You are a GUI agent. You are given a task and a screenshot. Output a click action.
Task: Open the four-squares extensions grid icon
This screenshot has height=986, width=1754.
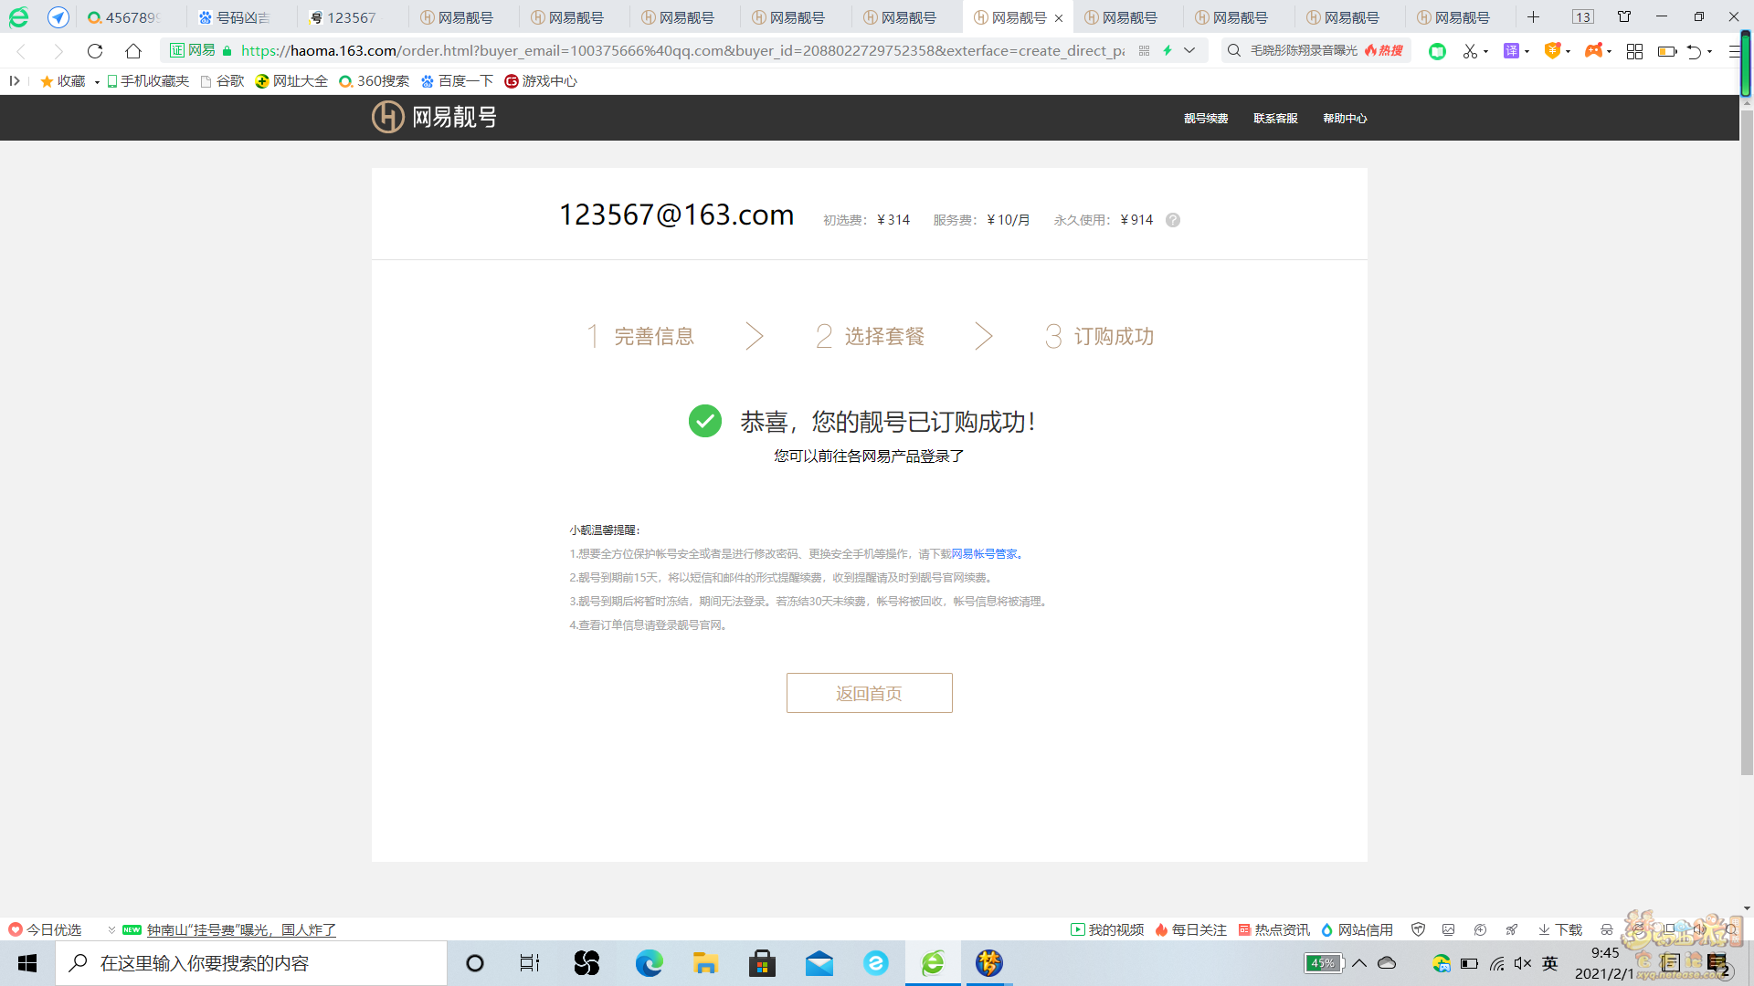pos(1635,51)
